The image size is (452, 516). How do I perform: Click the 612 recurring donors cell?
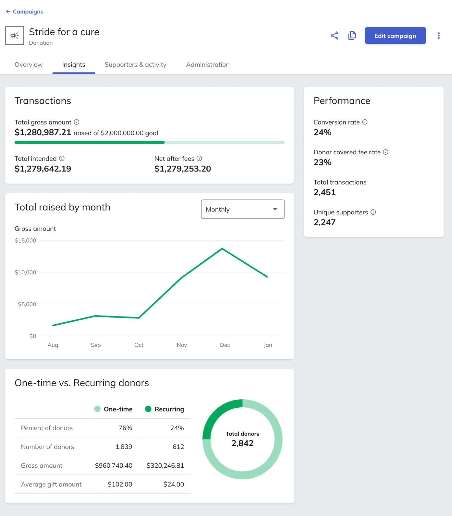[178, 447]
